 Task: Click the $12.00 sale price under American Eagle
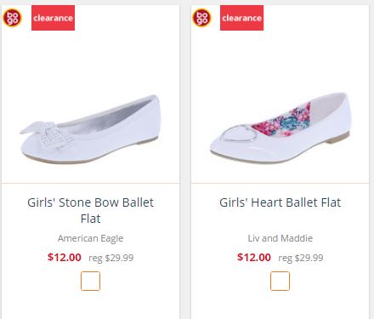point(65,257)
